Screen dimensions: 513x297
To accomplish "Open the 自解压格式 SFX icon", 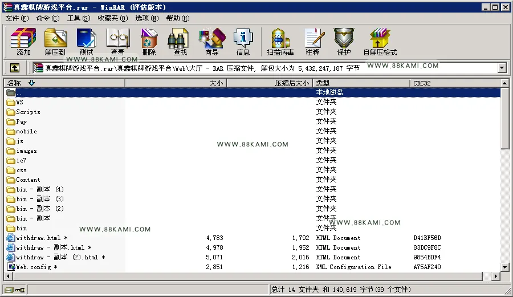I will (380, 42).
